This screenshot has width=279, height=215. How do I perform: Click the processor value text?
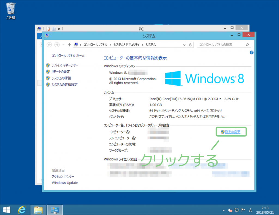[194, 99]
